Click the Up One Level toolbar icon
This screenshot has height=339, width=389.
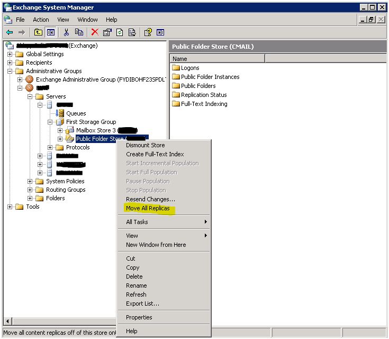click(38, 32)
